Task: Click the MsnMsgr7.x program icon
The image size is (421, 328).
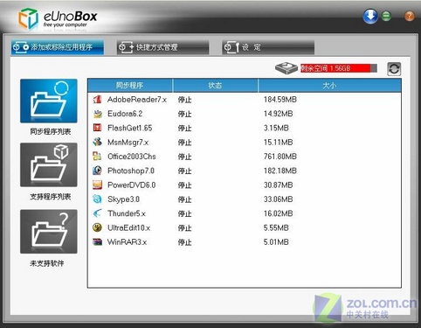Action: [97, 142]
